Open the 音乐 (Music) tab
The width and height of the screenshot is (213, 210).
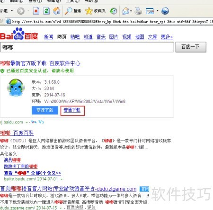[x=101, y=37]
